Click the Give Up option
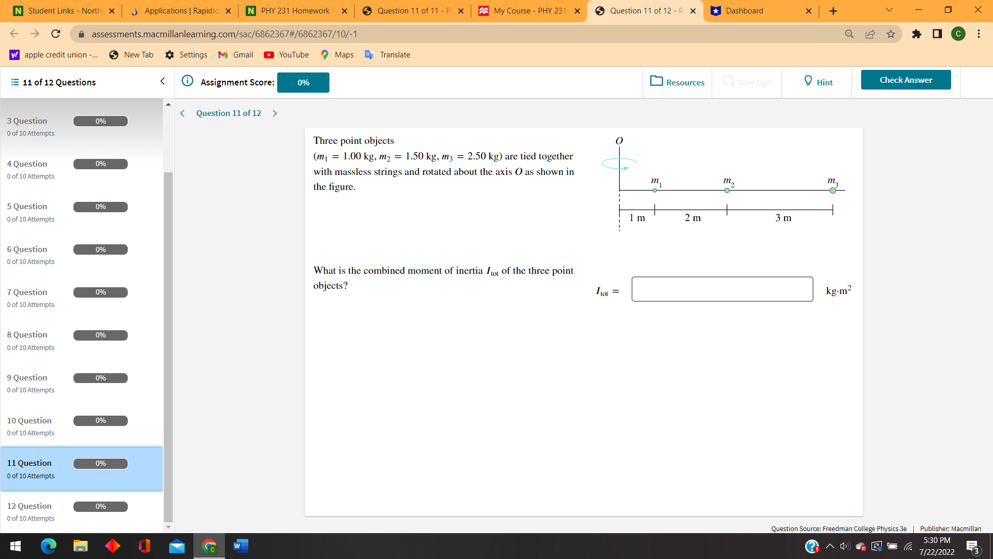 (746, 82)
